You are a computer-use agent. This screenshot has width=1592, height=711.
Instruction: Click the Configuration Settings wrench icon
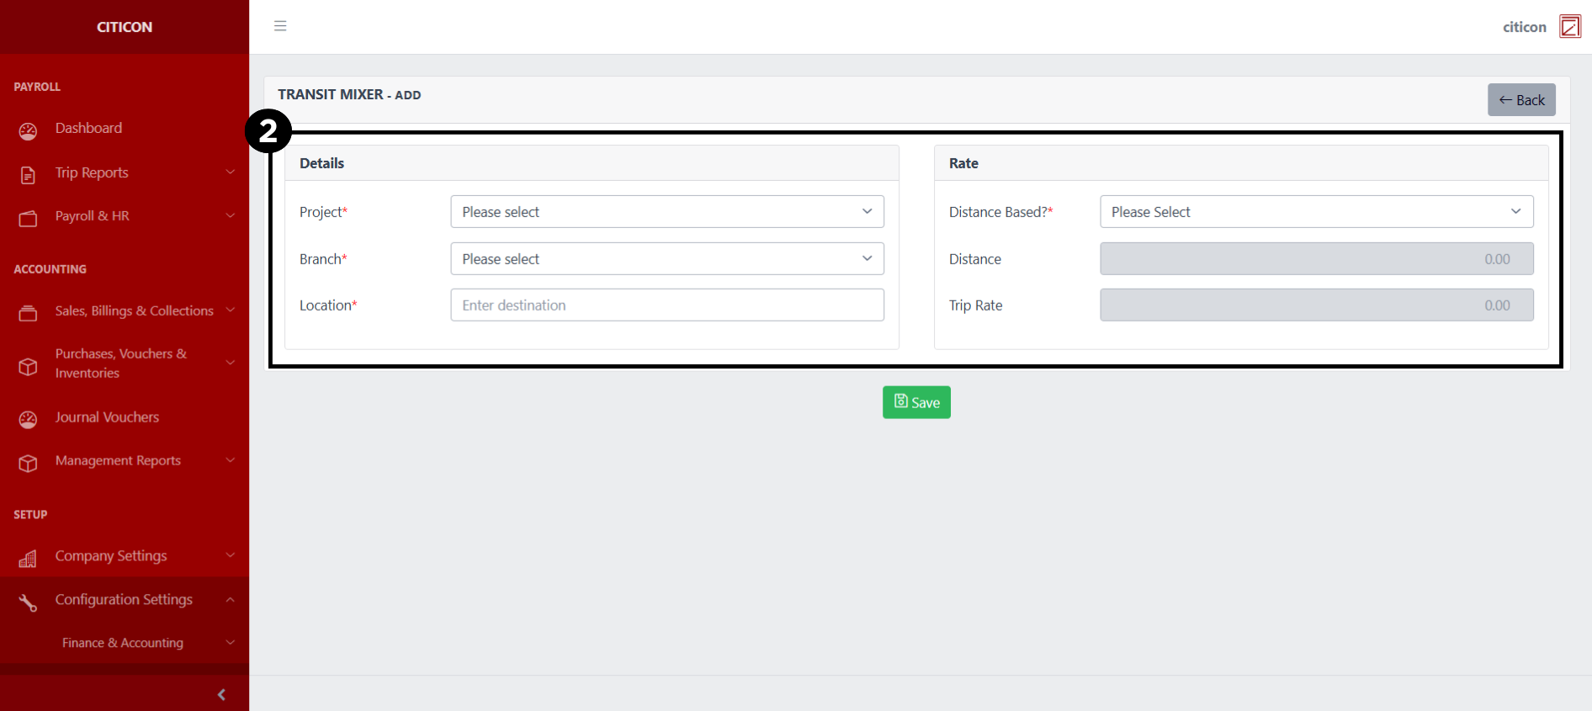[x=28, y=602]
